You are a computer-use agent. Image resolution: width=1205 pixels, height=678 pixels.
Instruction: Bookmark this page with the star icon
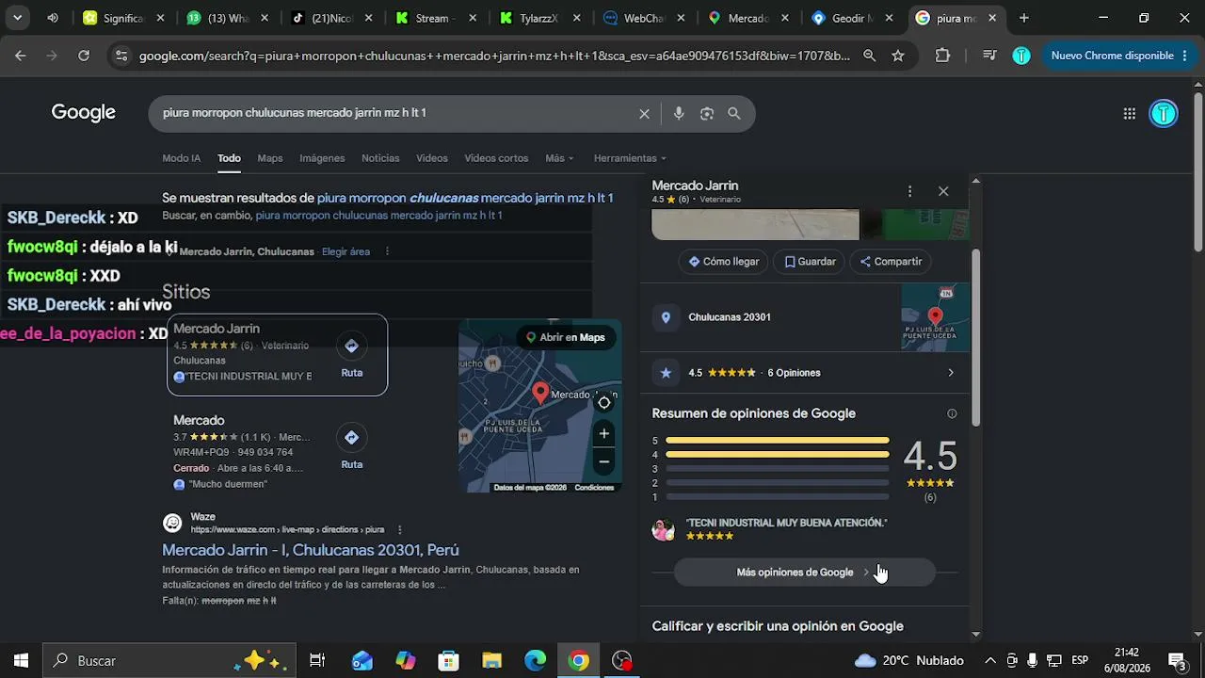898,56
